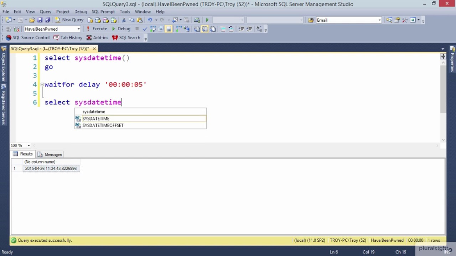Open the SQL Prompt toolbar overflow options
This screenshot has height=256, width=456.
[x=146, y=38]
